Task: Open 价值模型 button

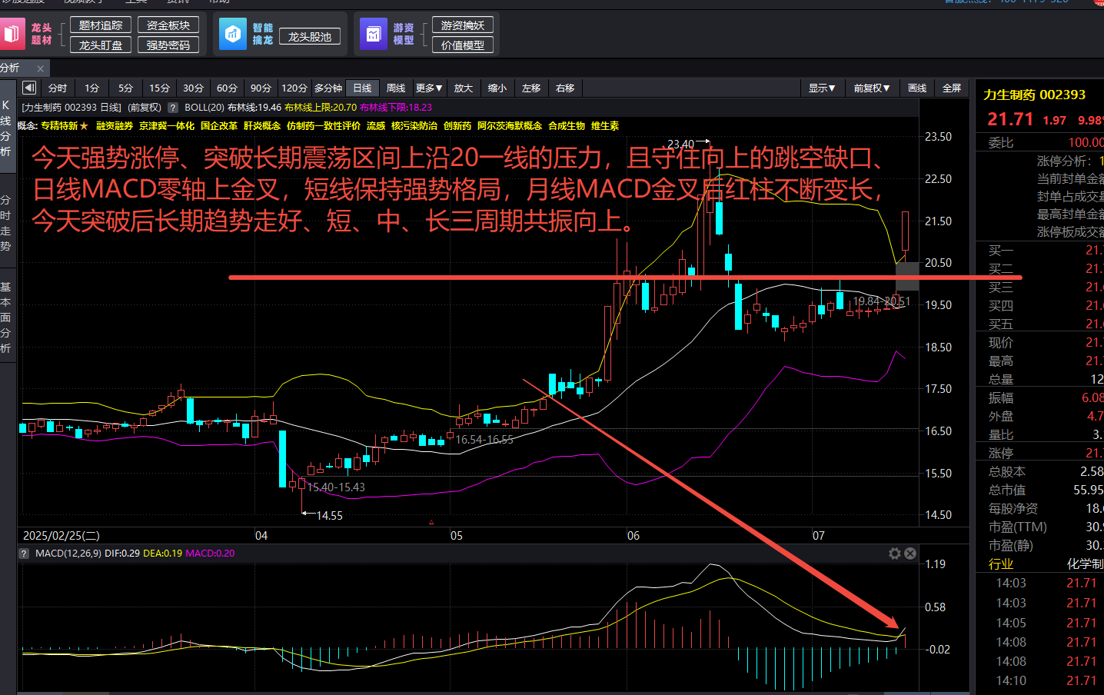Action: (x=463, y=45)
